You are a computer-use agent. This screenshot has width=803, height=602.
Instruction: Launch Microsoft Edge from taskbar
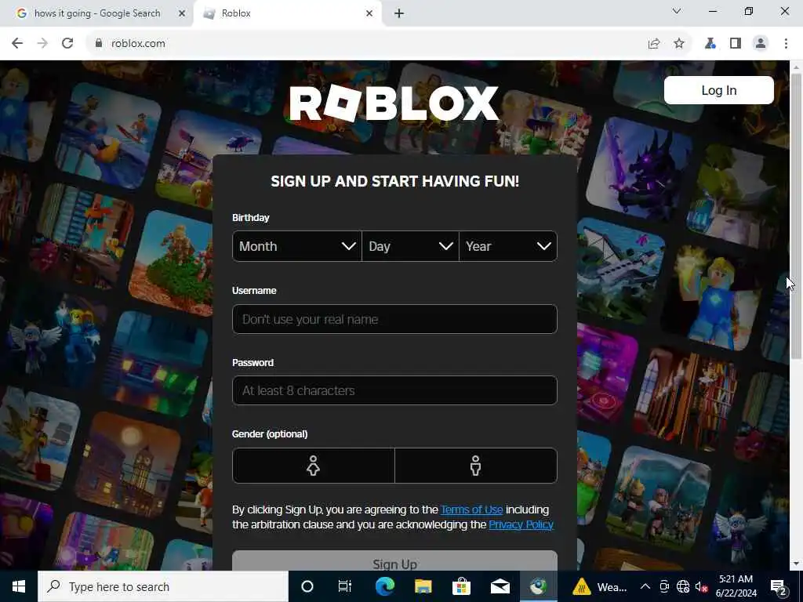(384, 586)
